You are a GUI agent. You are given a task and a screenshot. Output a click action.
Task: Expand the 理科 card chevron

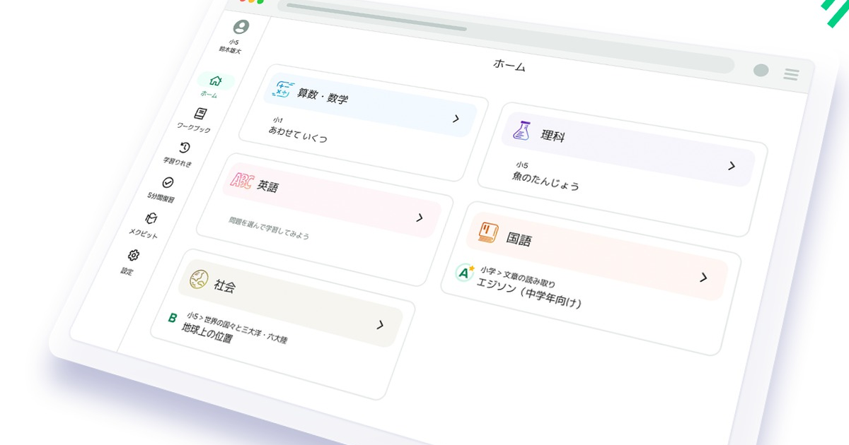(732, 166)
